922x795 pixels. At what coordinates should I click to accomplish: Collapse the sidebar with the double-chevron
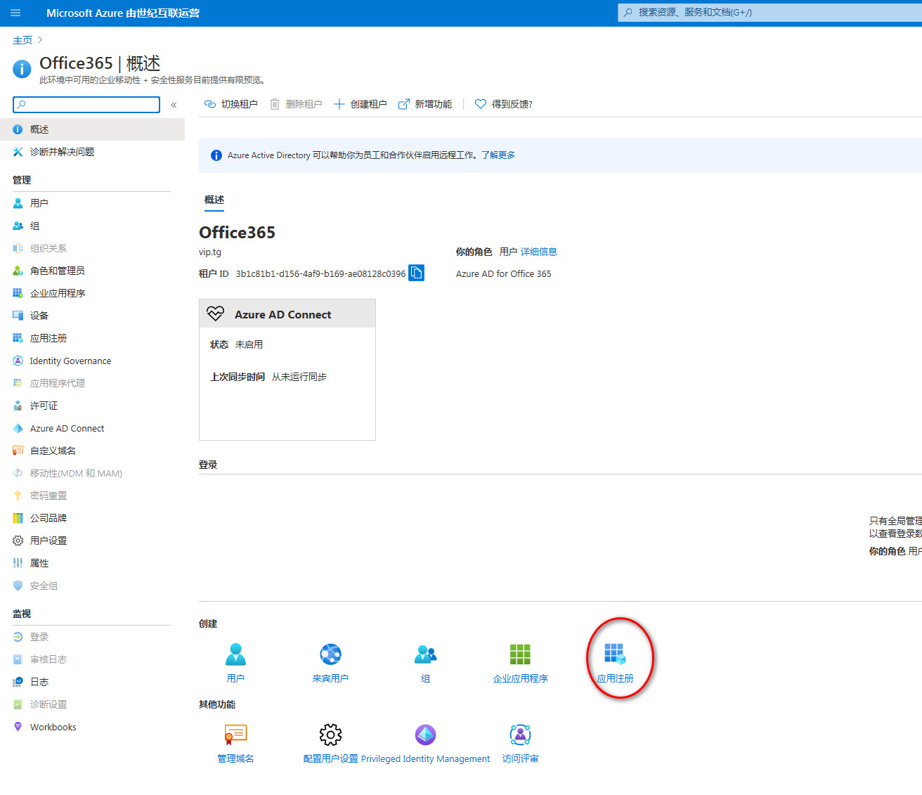click(x=174, y=105)
